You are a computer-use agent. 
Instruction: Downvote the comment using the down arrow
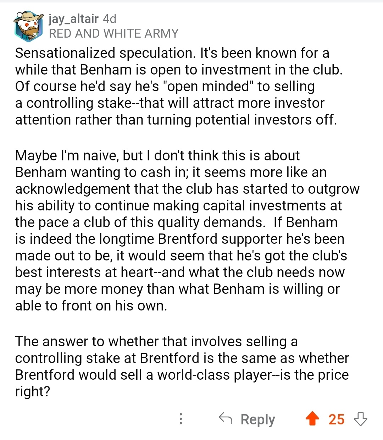[361, 419]
